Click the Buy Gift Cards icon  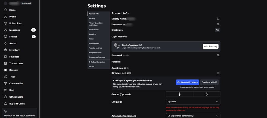(5, 104)
